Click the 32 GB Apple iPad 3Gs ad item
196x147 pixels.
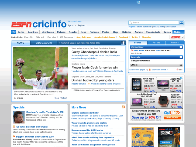[x=143, y=85]
